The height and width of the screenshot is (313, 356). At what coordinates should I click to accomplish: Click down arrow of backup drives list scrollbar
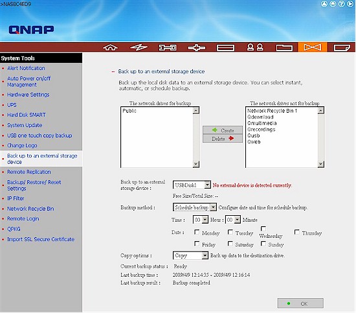tap(196, 164)
